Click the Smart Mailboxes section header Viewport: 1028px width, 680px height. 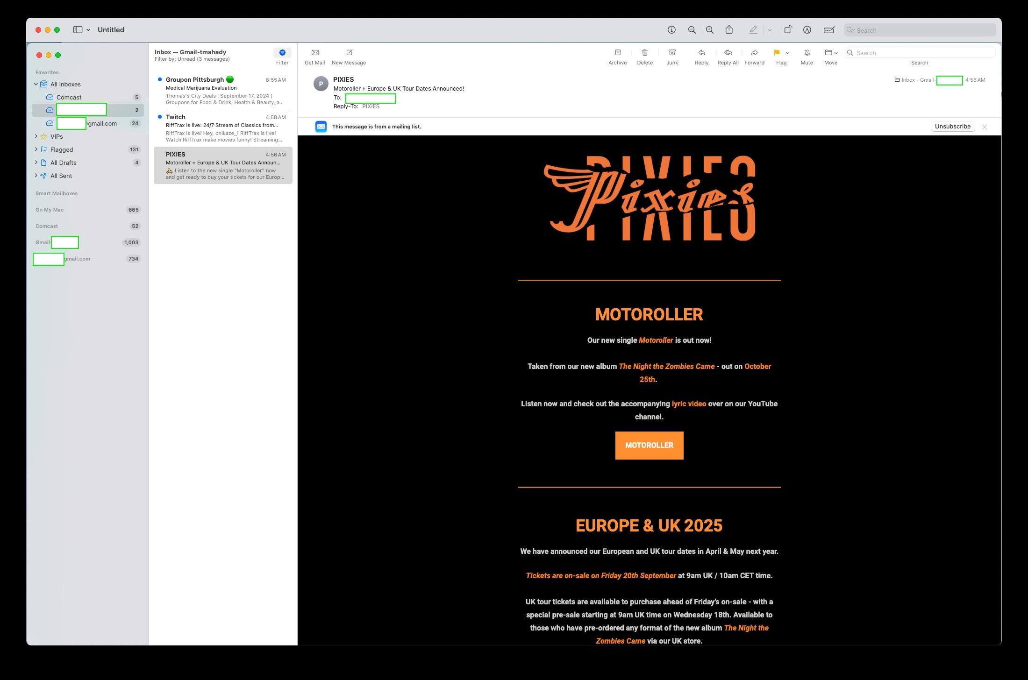click(x=57, y=193)
